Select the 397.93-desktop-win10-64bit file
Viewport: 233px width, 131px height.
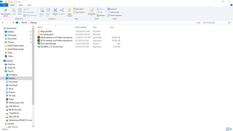coord(57,40)
